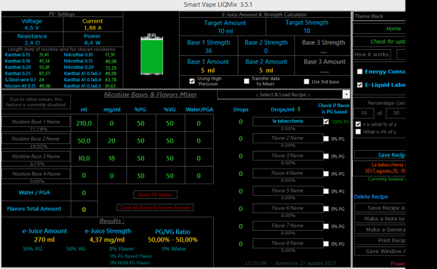Edit Nicotine Base 3 Name field

coord(36,156)
